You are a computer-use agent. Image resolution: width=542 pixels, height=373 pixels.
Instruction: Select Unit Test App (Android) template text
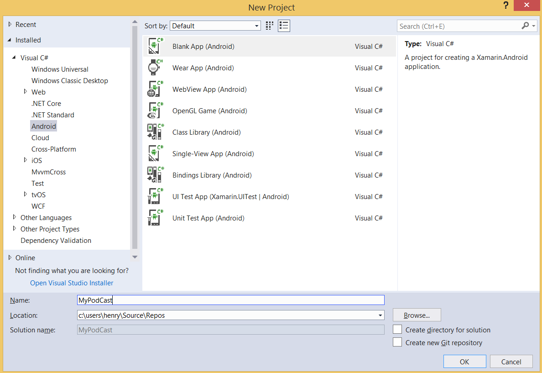208,218
